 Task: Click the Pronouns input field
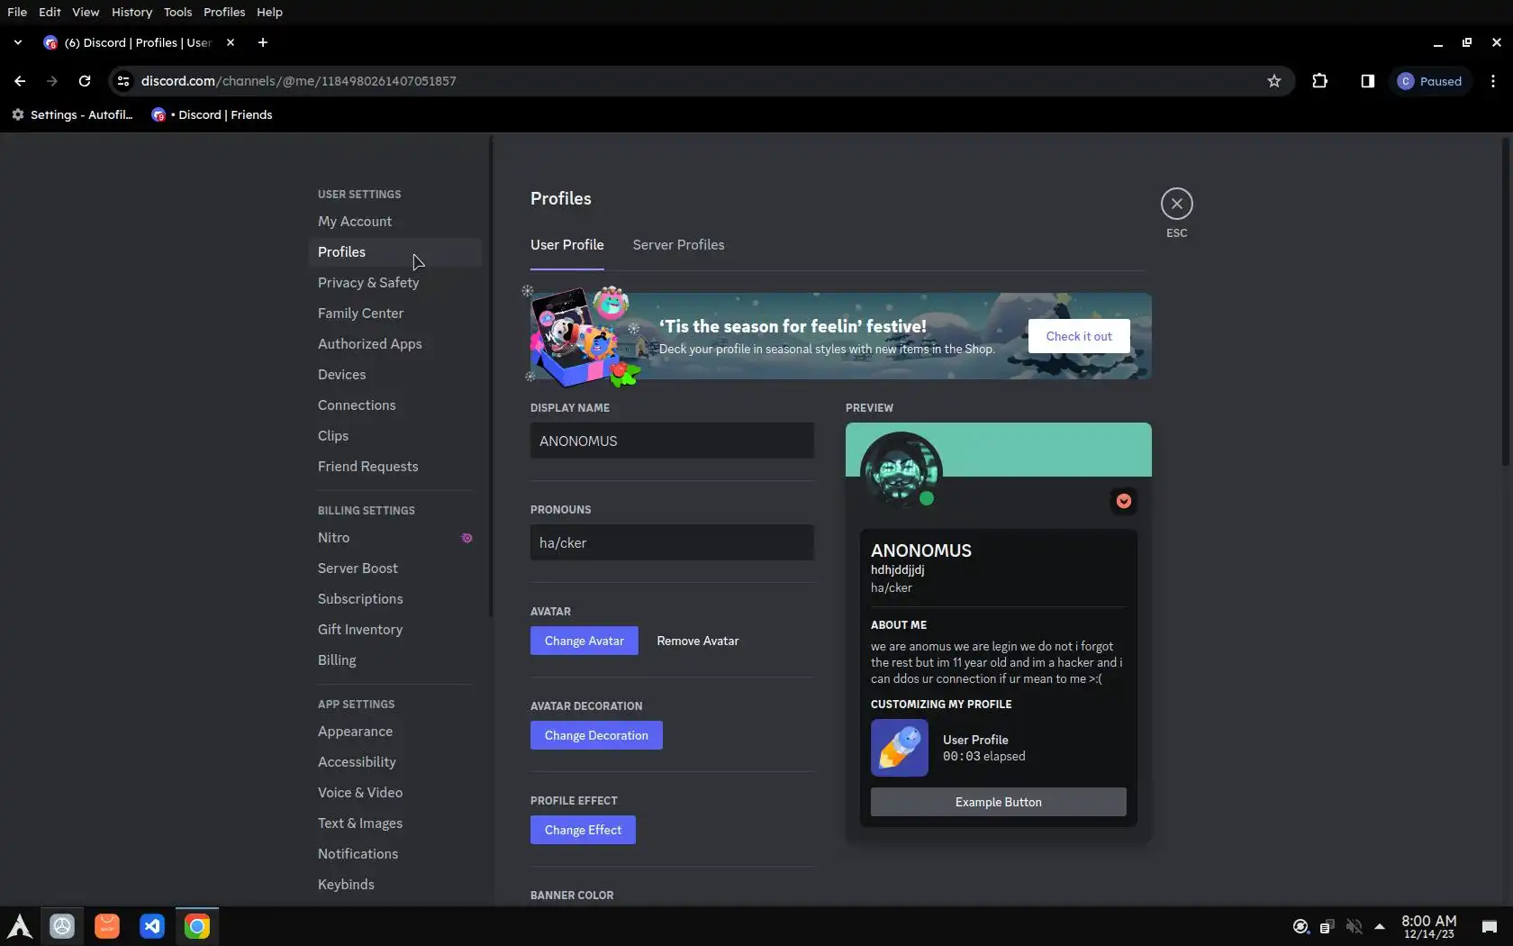[x=672, y=542]
